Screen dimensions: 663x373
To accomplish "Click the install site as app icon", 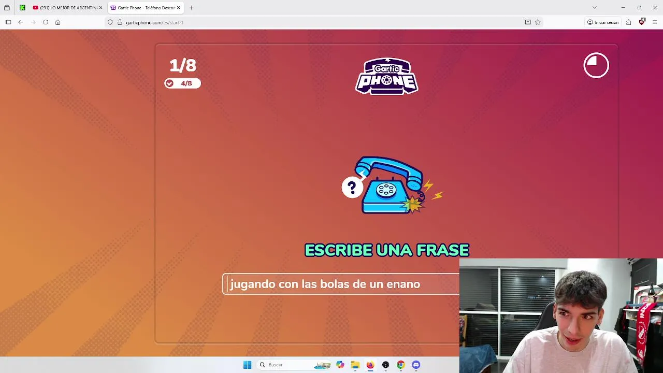I will 528,22.
